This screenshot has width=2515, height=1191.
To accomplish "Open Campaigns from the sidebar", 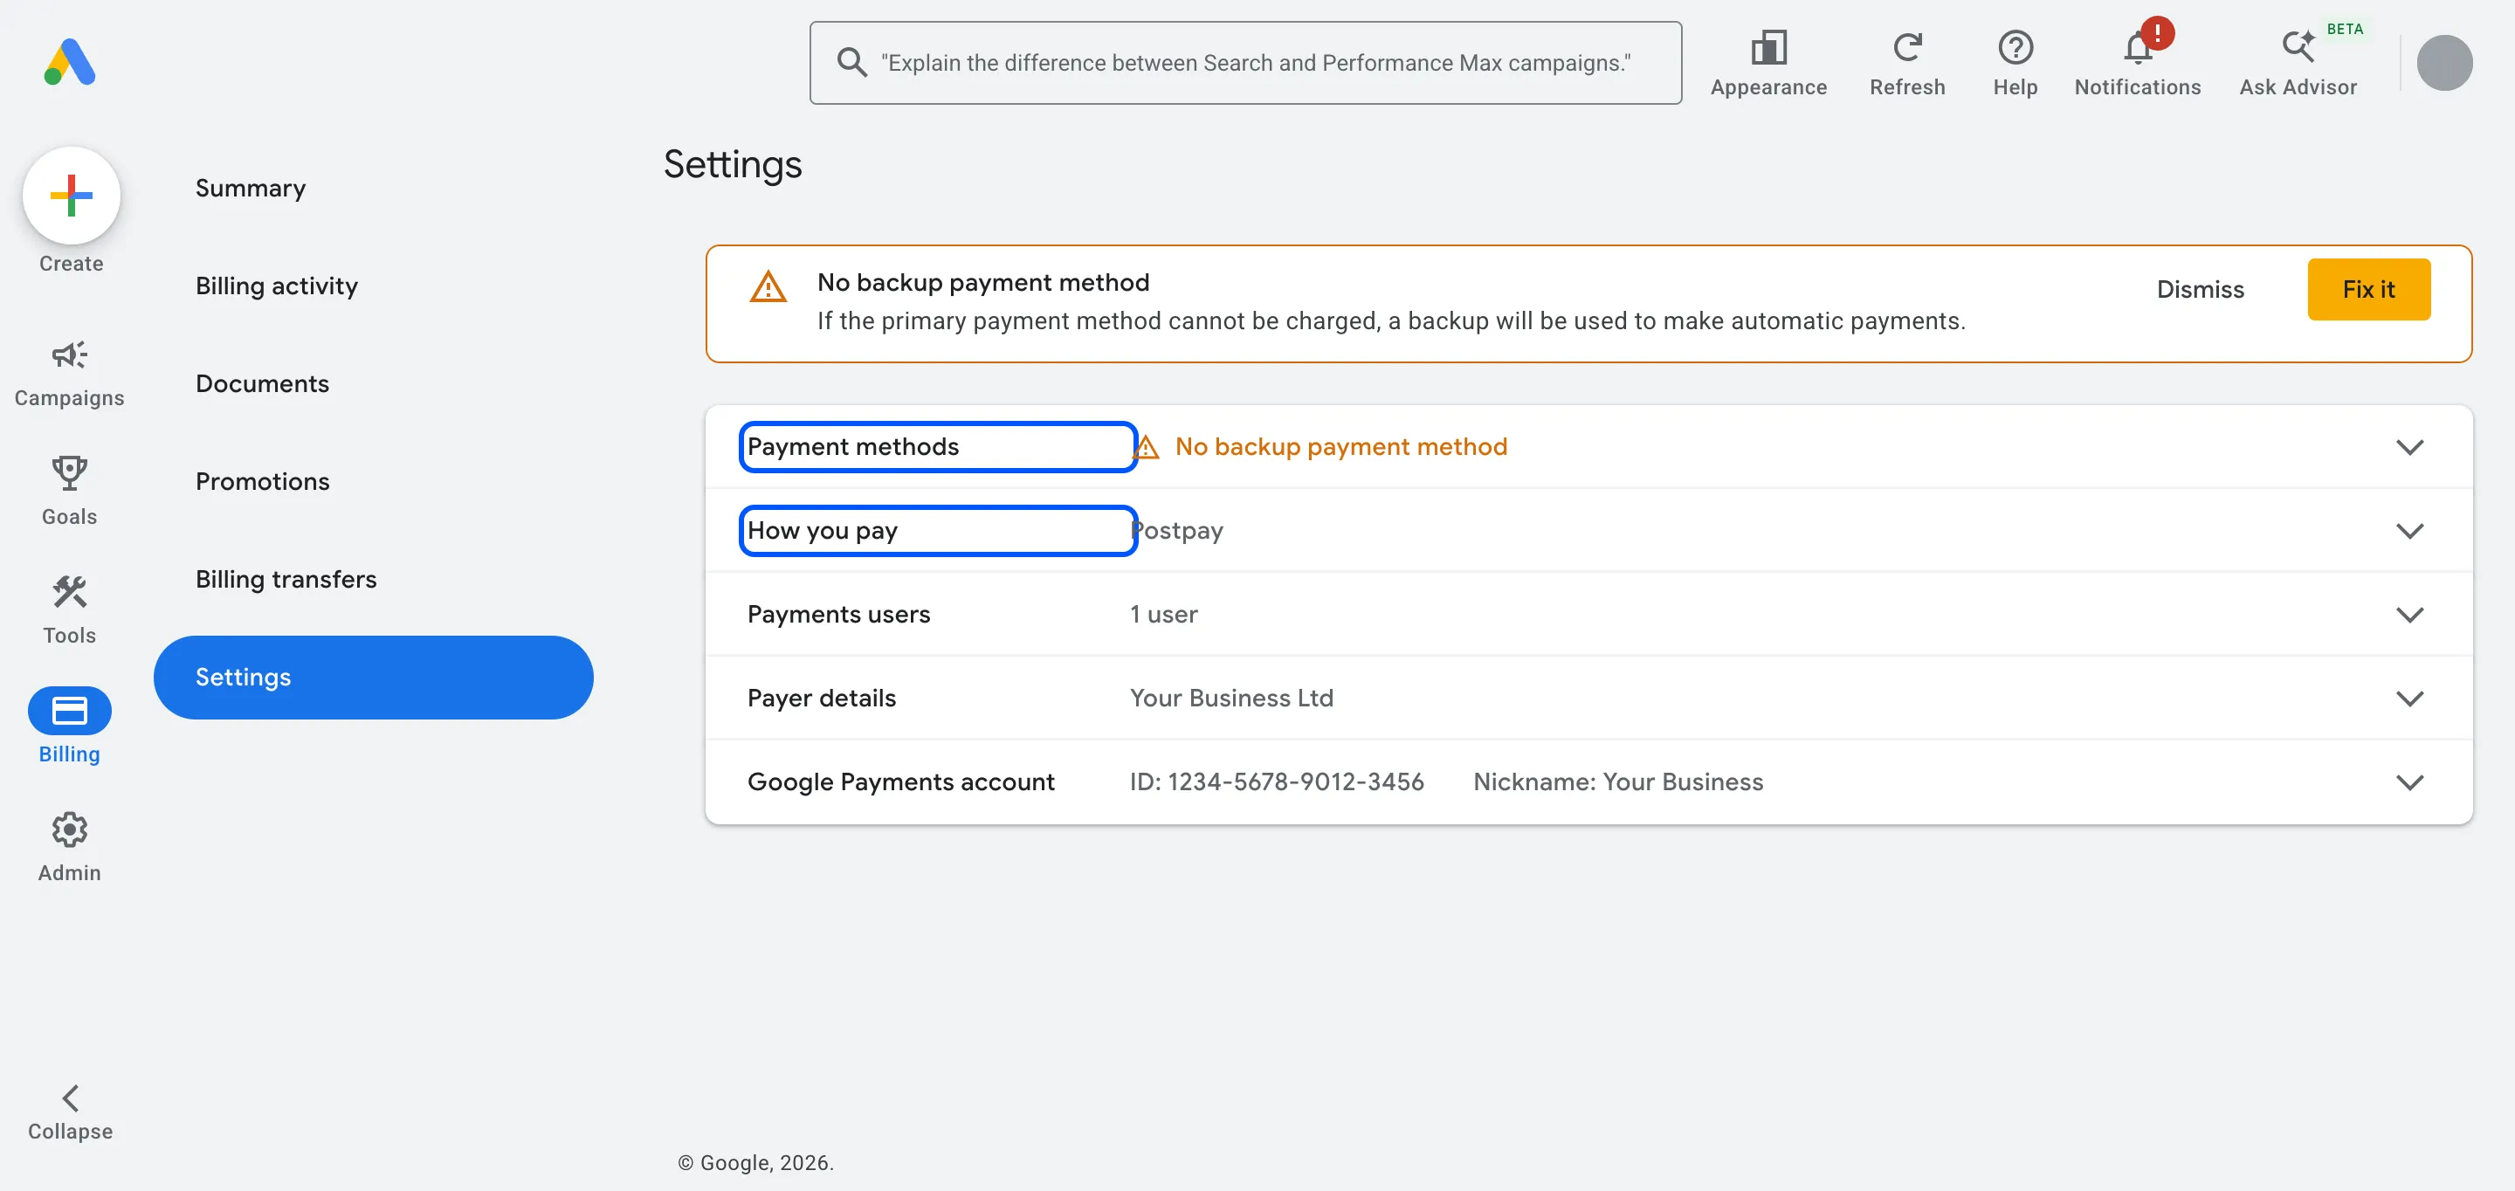I will coord(69,374).
